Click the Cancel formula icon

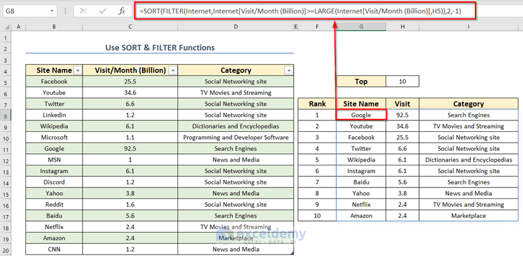[x=83, y=11]
